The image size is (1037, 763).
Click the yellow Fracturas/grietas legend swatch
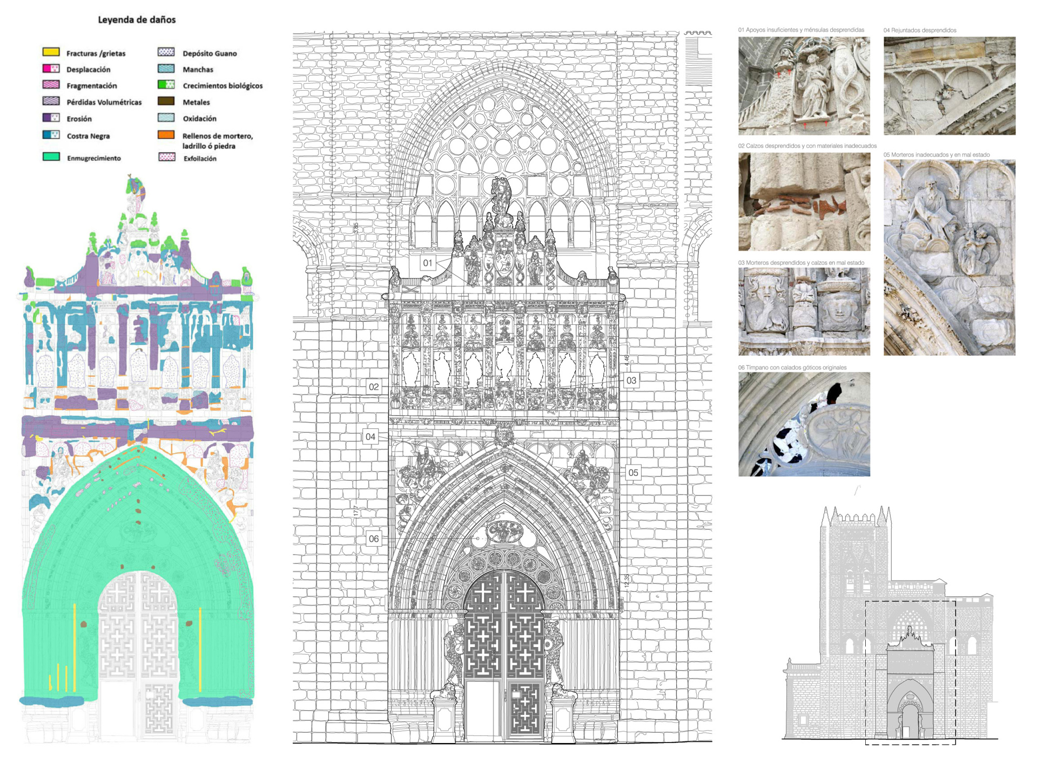(51, 52)
